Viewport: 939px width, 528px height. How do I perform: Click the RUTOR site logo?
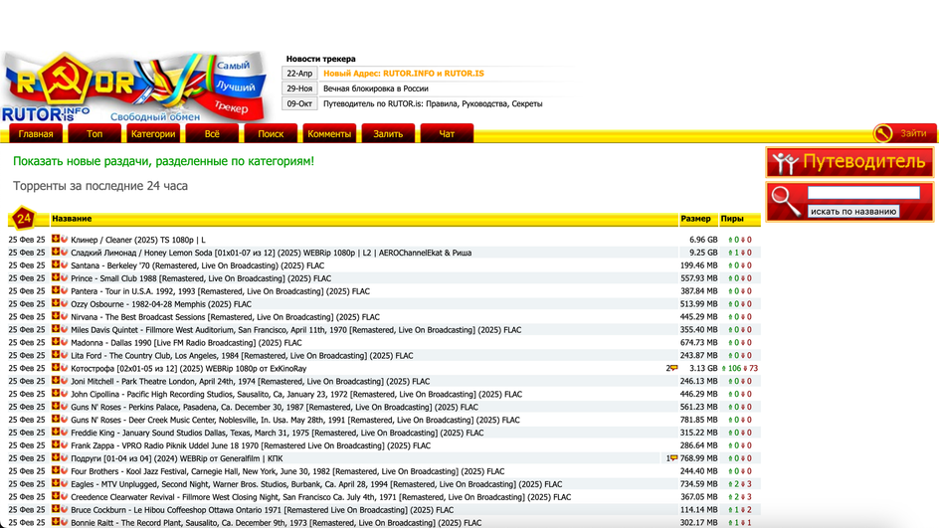tap(134, 87)
